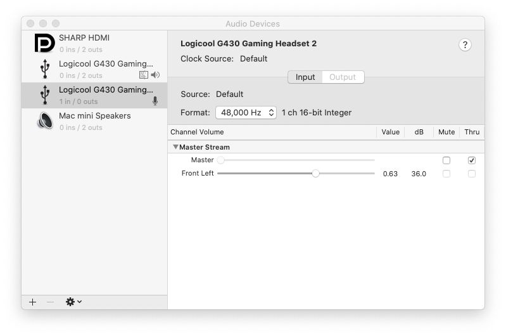Screen dimensions: 506x336
Task: Click the minus remove device button
Action: click(50, 302)
